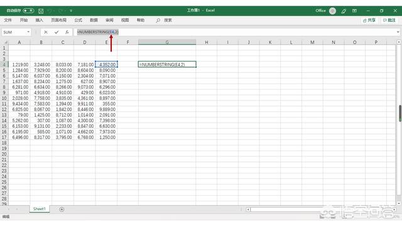
Task: Click cell containing 3,795.00
Action: pyautogui.click(x=63, y=137)
